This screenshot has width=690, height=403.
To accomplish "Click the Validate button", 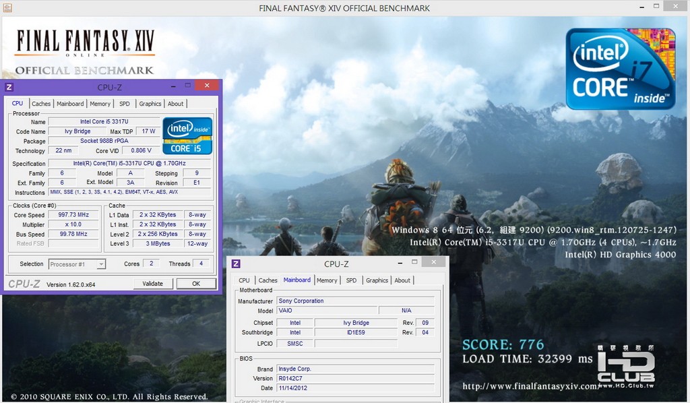I will [x=153, y=284].
